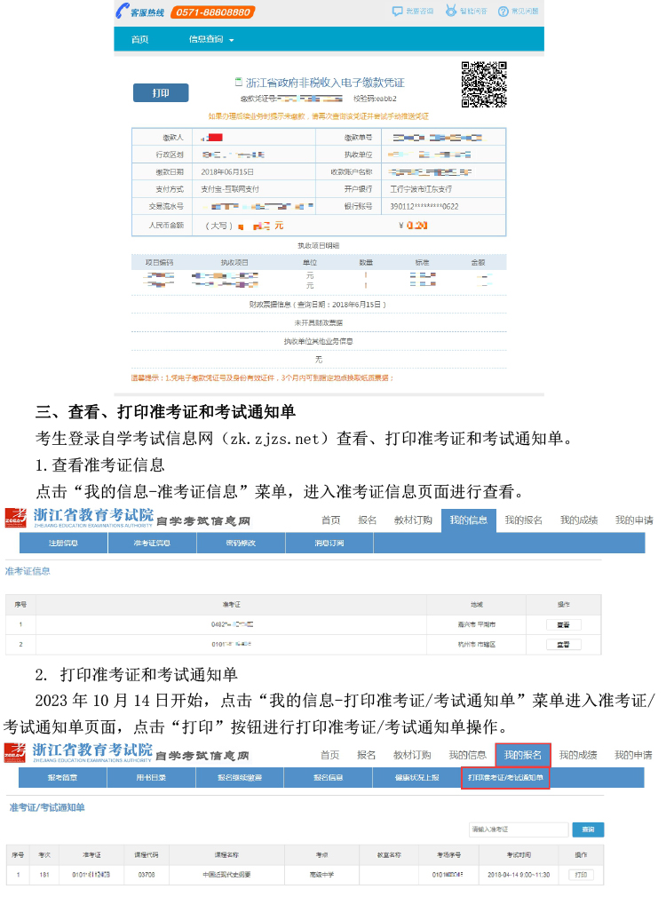Expand the 信息查询 dropdown menu

coord(211,39)
